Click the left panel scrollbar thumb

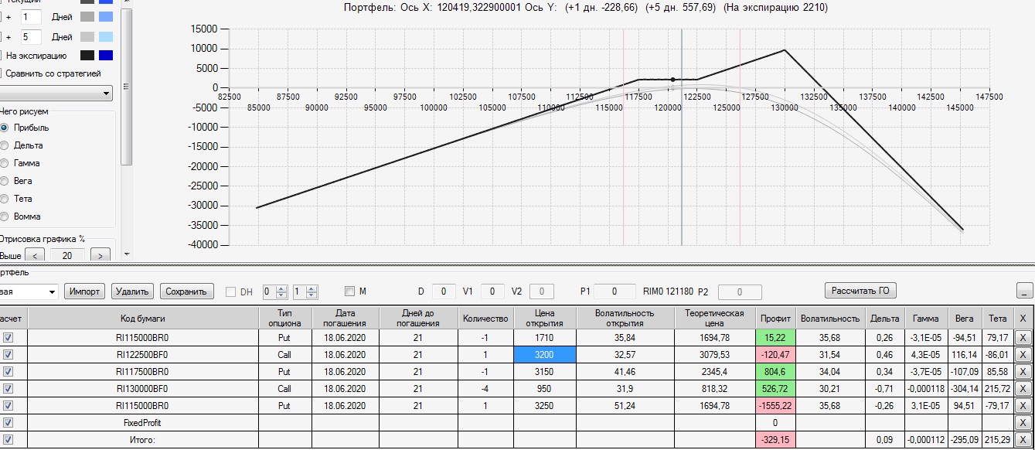127,87
